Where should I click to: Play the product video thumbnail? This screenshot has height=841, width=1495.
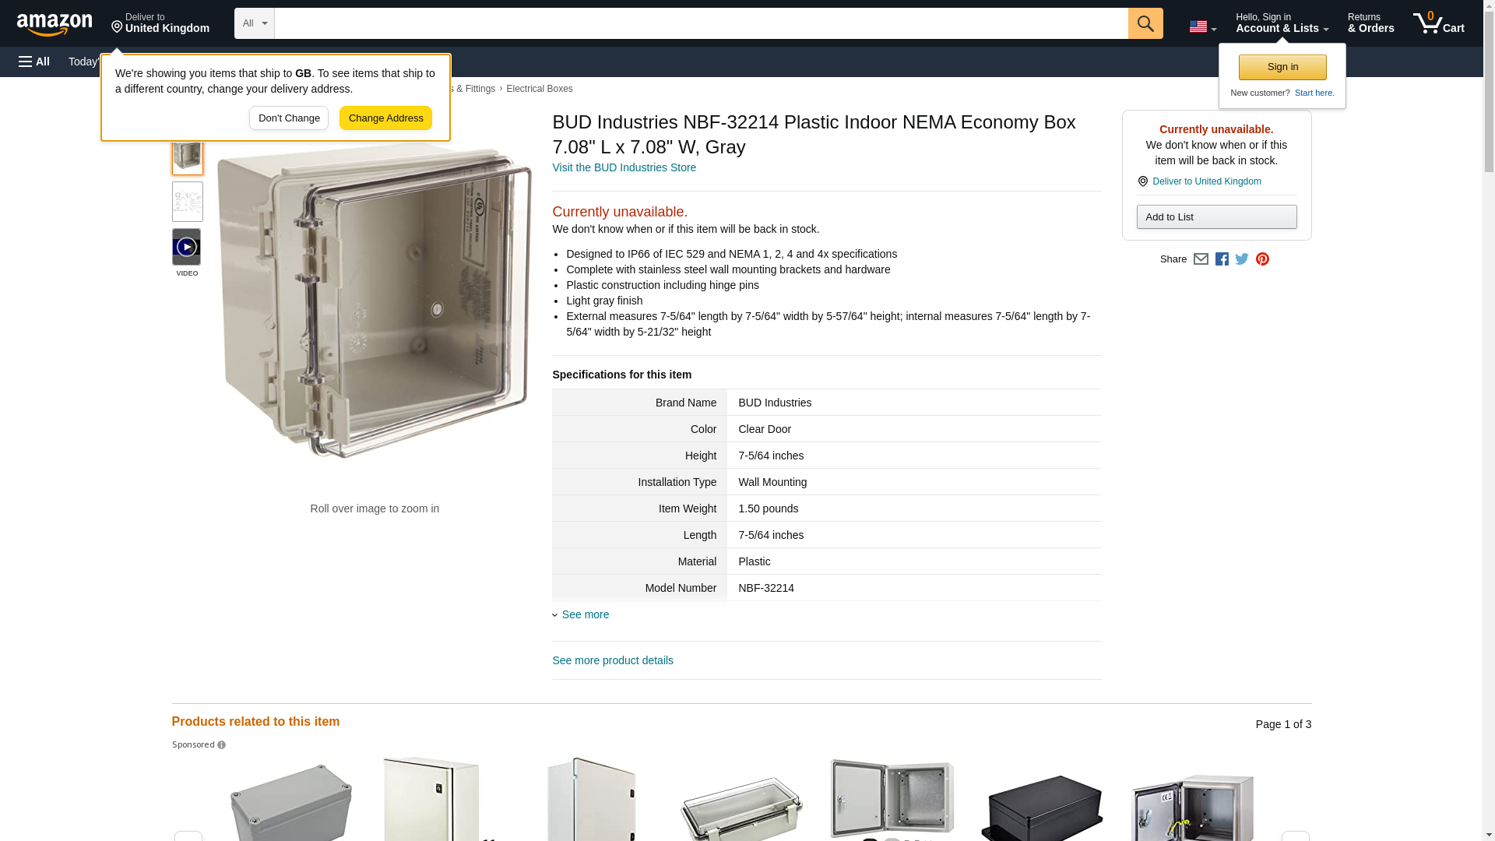(186, 247)
